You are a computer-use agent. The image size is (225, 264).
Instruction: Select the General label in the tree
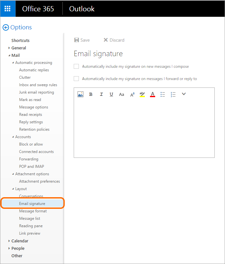(x=19, y=48)
